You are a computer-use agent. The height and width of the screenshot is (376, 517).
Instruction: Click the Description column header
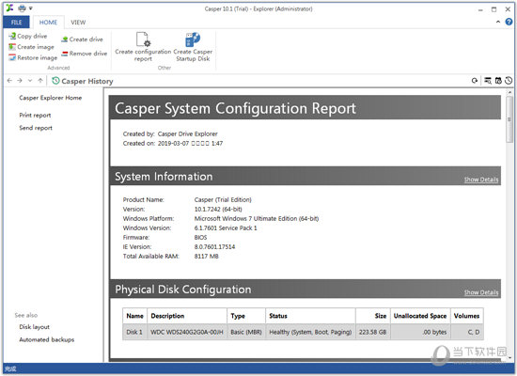[187, 316]
